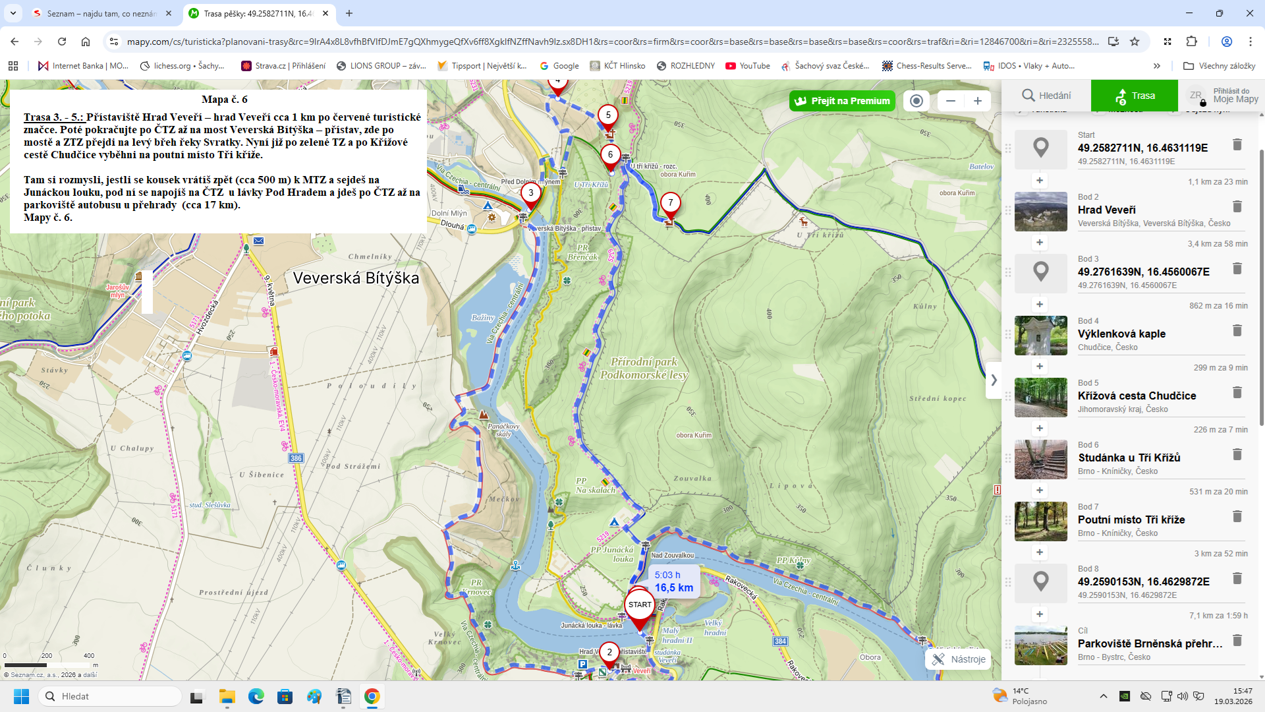Click map waypoint marker number 7

tap(670, 203)
